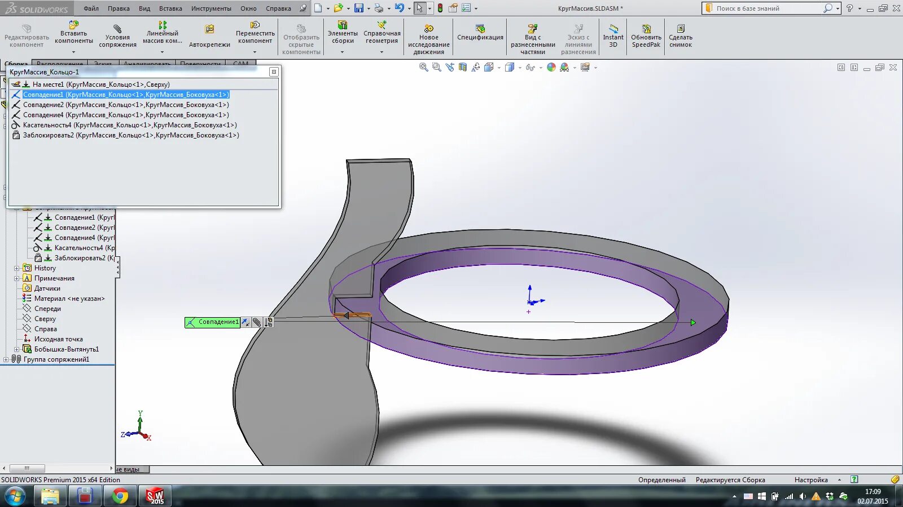Start Новое исследование движения
Viewport: 903px width, 507px height.
click(429, 39)
